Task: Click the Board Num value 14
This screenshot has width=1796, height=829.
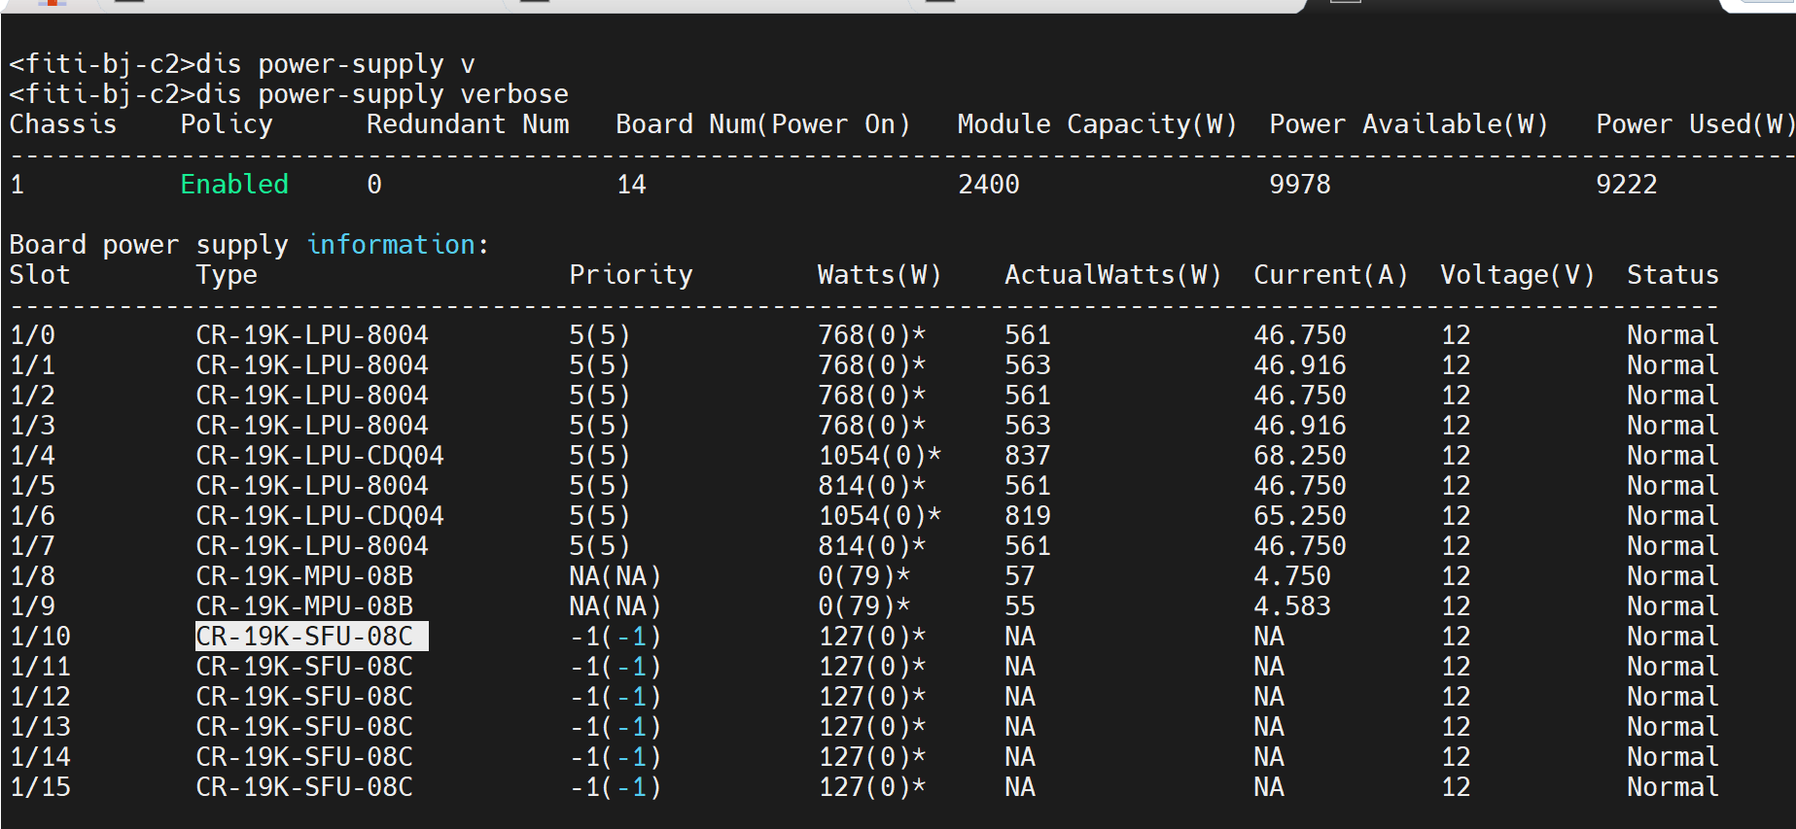Action: point(631,185)
